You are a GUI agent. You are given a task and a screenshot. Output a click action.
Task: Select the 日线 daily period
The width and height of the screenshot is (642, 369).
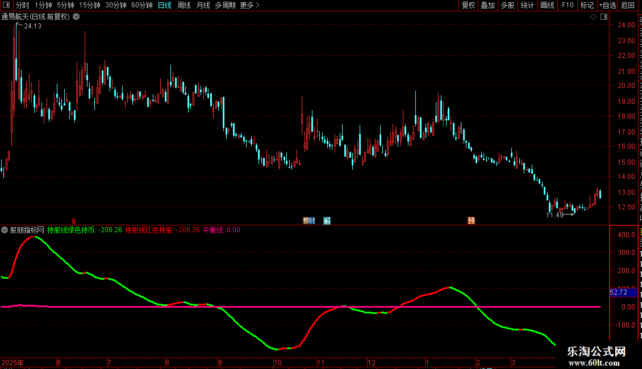[165, 5]
